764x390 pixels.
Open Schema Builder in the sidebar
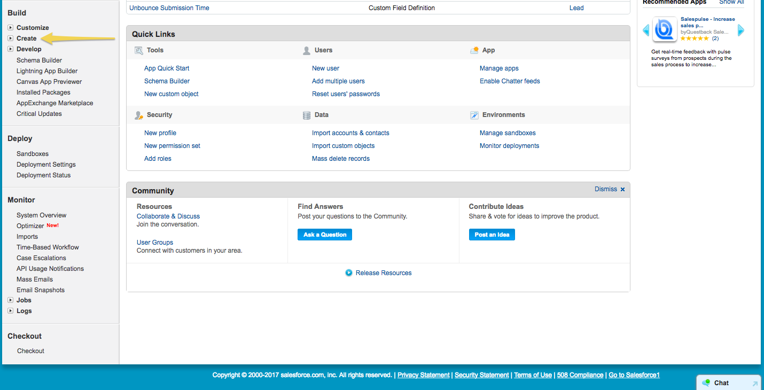click(39, 60)
